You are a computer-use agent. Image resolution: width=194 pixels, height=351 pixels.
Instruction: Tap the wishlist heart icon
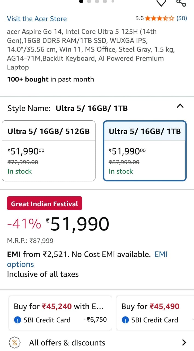coord(161,2)
